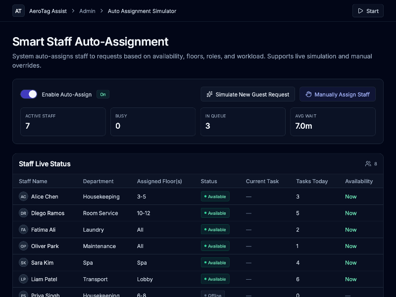The image size is (396, 297).
Task: Sort by Department column header
Action: (x=98, y=181)
